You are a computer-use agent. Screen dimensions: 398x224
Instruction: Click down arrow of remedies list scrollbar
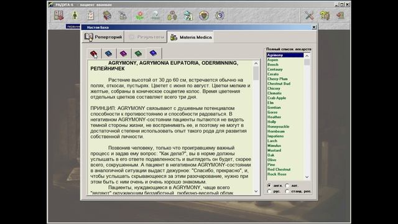click(307, 177)
